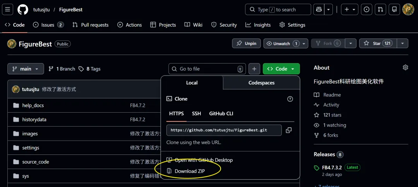
Task: Select the Code tab
Action: pos(15,25)
